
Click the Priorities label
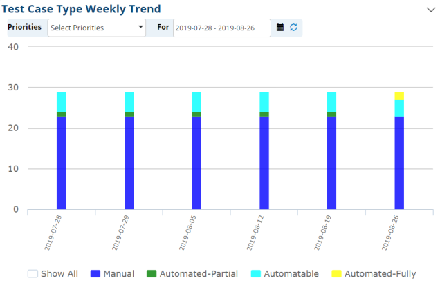click(x=24, y=27)
